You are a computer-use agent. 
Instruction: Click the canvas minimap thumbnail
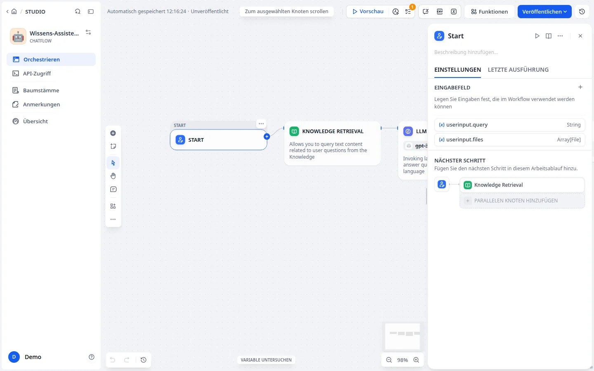(402, 336)
